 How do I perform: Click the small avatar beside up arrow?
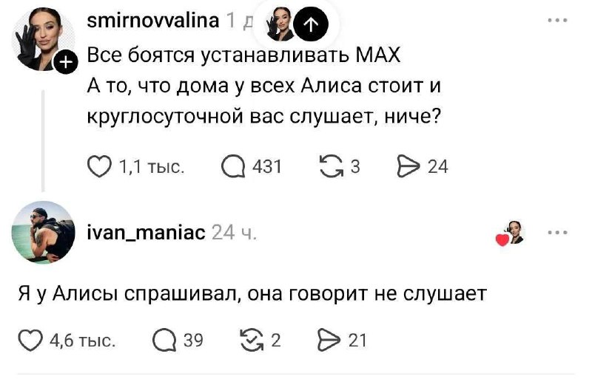pos(280,24)
